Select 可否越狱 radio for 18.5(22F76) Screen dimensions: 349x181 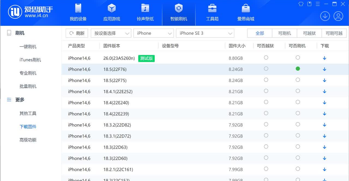pyautogui.click(x=266, y=69)
